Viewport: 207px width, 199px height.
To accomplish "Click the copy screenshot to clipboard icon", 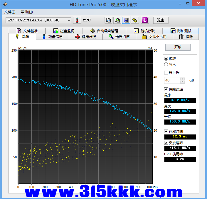I will pos(117,20).
